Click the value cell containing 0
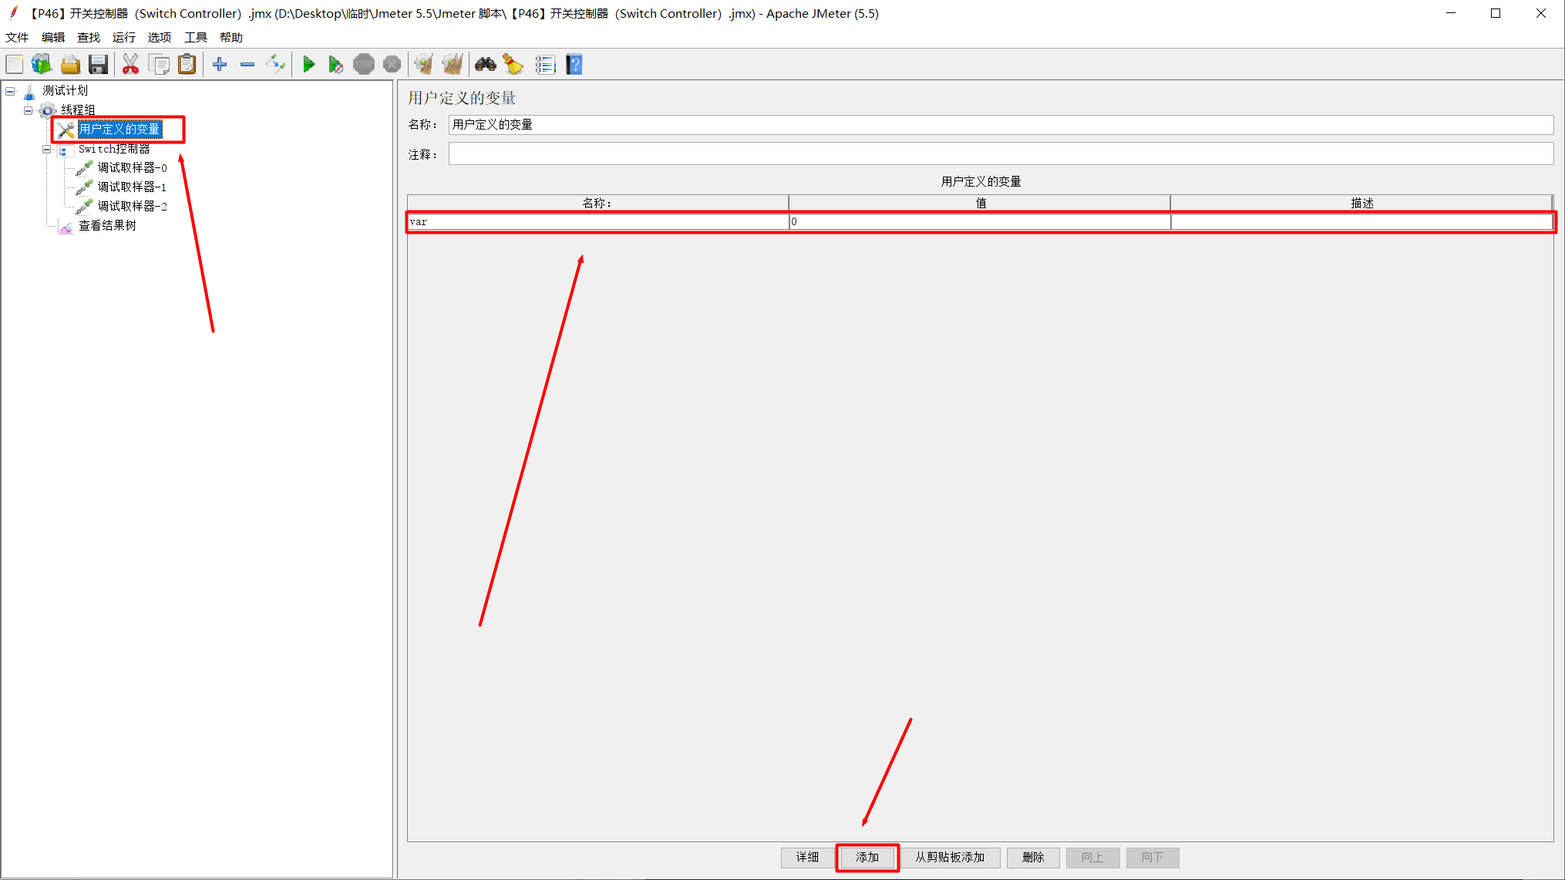The image size is (1565, 880). [980, 222]
